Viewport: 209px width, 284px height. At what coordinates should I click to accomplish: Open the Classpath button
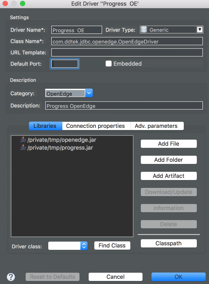pos(169,243)
